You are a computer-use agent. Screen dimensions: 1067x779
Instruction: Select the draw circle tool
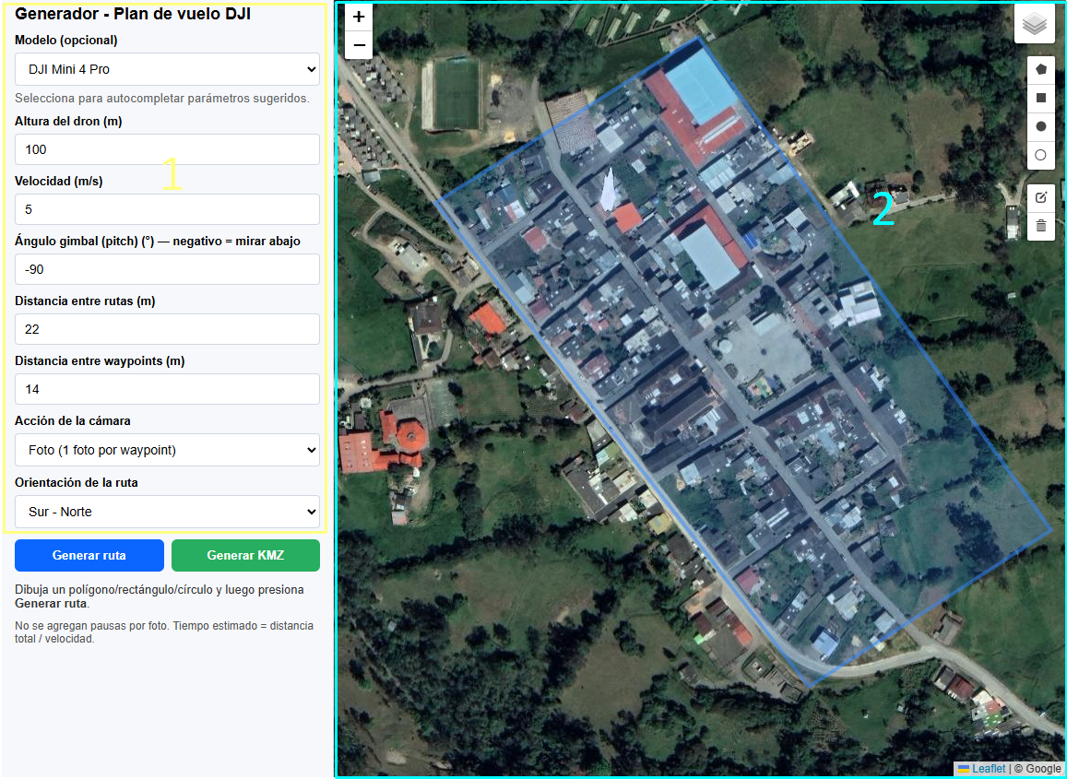point(1041,126)
